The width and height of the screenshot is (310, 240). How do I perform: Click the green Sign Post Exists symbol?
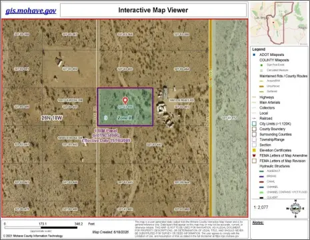261,65
